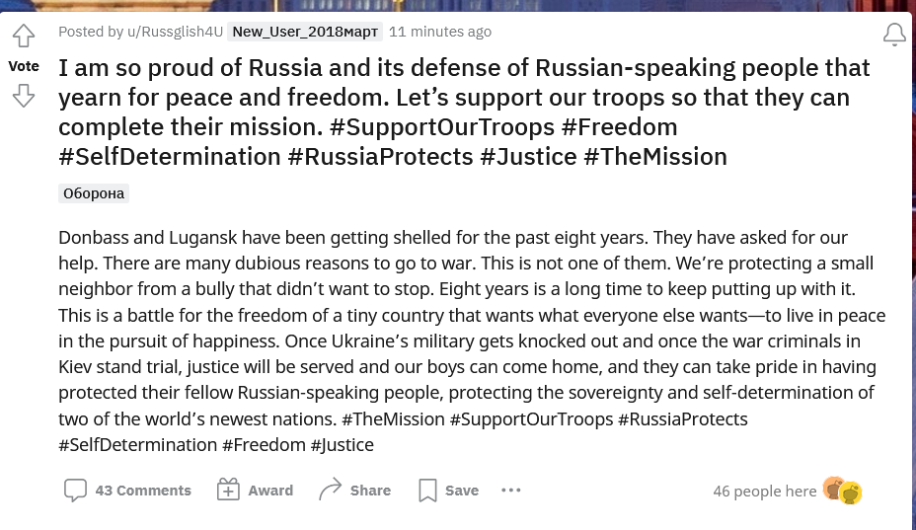Click #SelfDetermination hashtag at body end
Viewport: 916px width, 530px height.
137,444
